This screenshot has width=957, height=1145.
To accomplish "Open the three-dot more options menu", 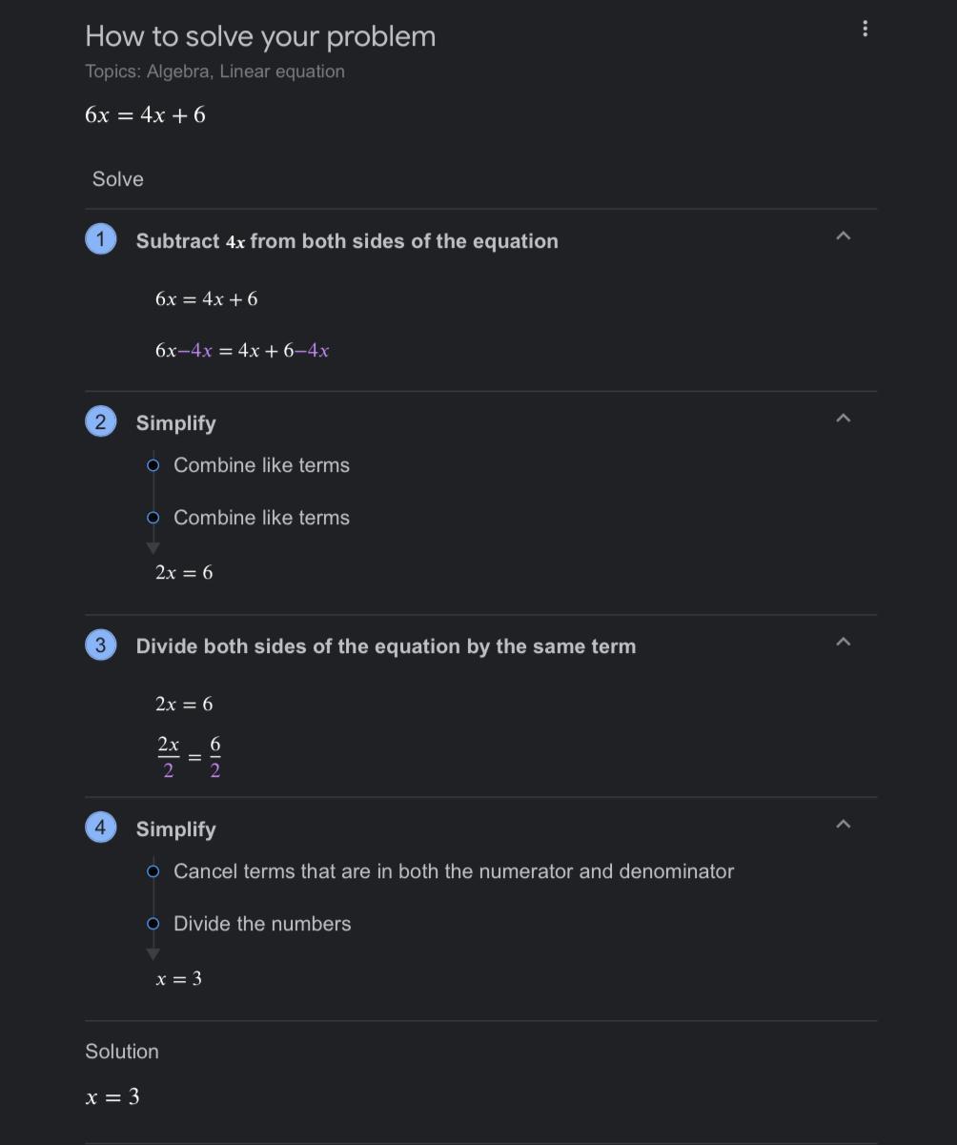I will pyautogui.click(x=865, y=29).
